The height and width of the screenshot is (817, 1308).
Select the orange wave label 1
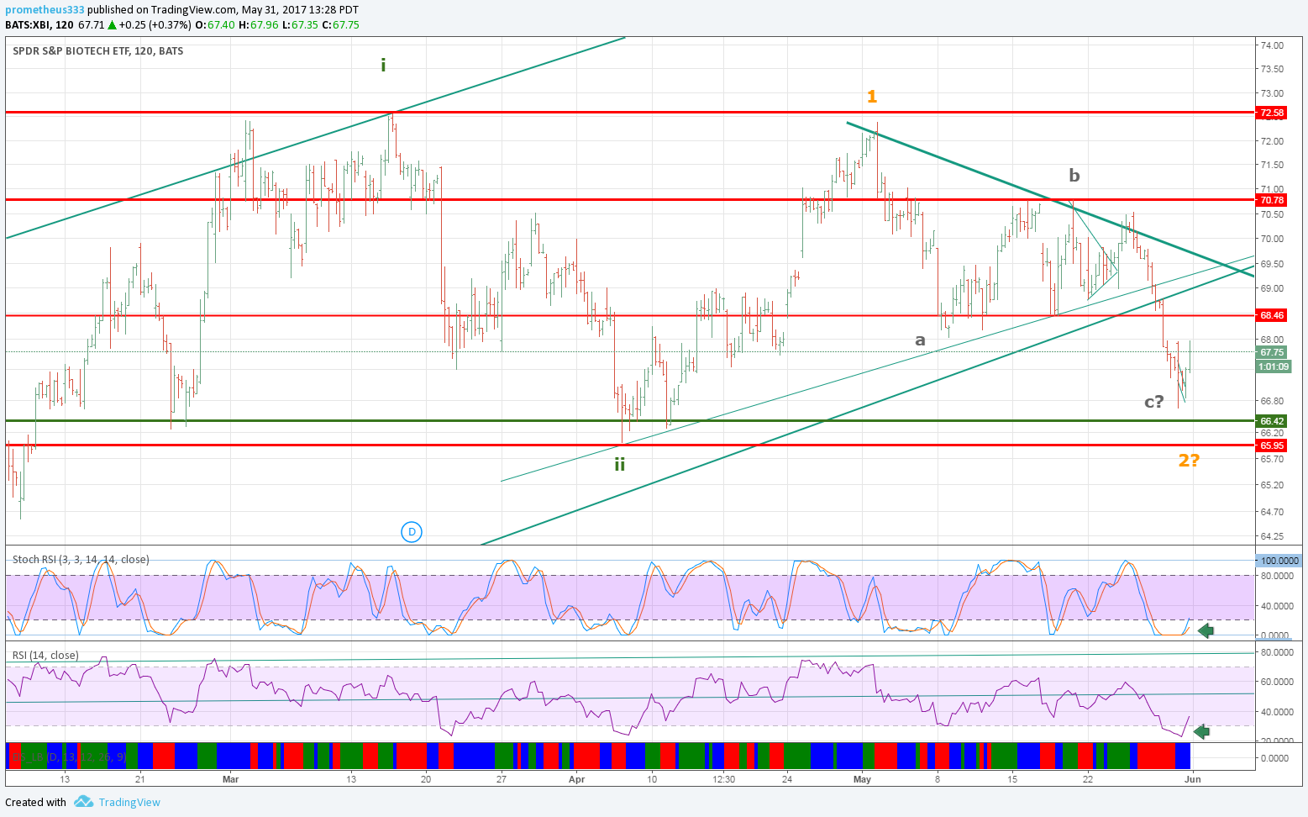872,97
